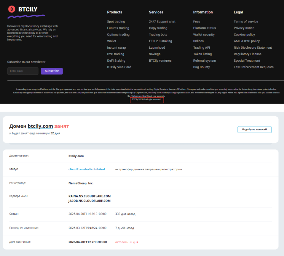This screenshot has height=256, width=284.
Task: Read the Terms of service
Action: click(246, 22)
